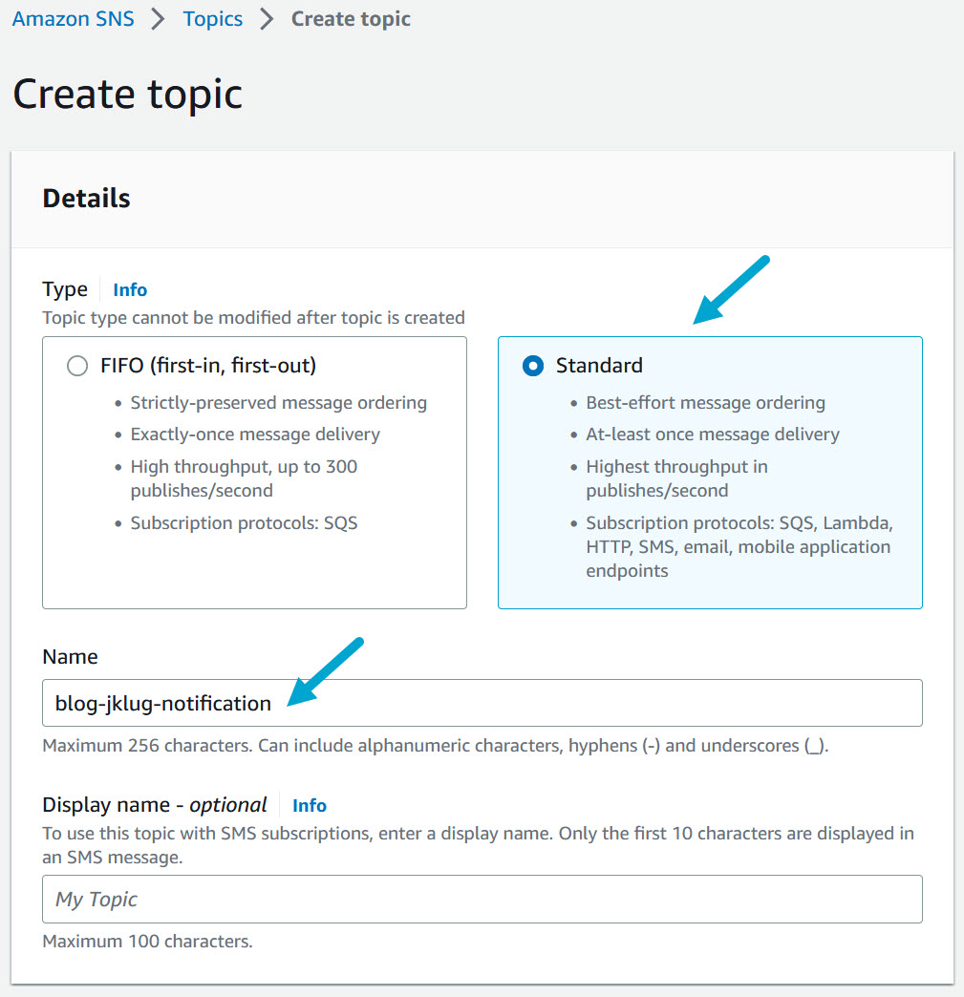Click the Maximum 100 characters hint text
Screen dimensions: 964x997
pyautogui.click(x=147, y=942)
